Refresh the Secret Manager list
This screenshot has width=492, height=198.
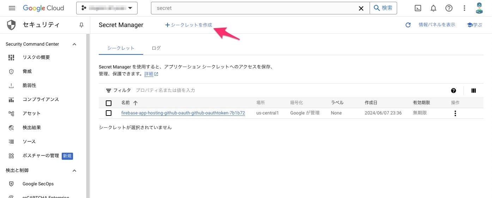(x=408, y=25)
